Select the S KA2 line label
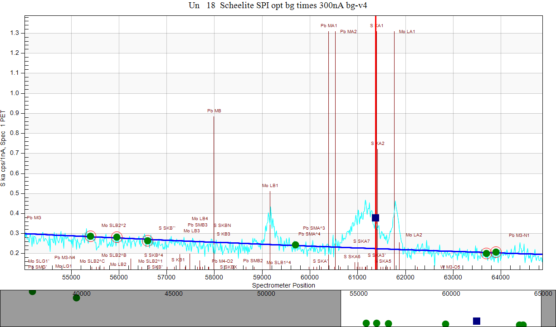 [x=377, y=144]
